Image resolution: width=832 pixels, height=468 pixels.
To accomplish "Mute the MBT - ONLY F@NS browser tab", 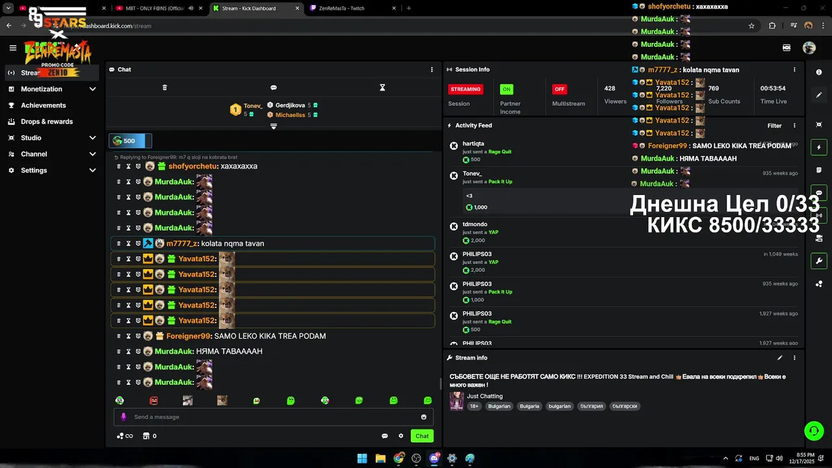I will pos(191,8).
